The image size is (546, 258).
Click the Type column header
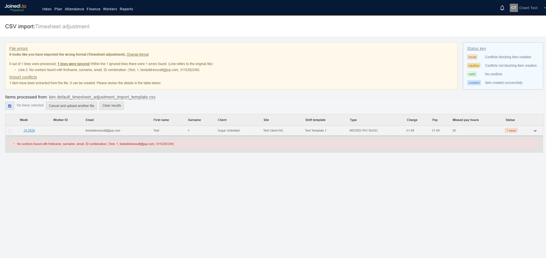pos(353,120)
